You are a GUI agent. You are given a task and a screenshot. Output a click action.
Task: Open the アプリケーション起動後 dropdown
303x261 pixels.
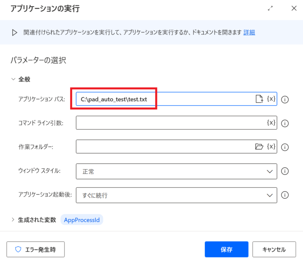[x=176, y=195]
